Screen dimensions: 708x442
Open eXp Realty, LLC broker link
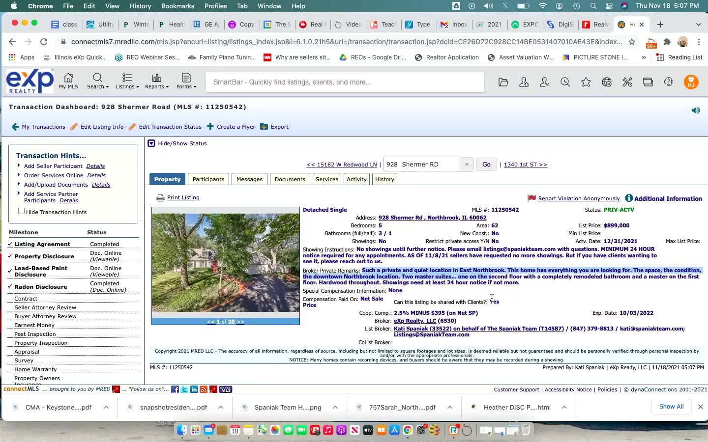[415, 321]
